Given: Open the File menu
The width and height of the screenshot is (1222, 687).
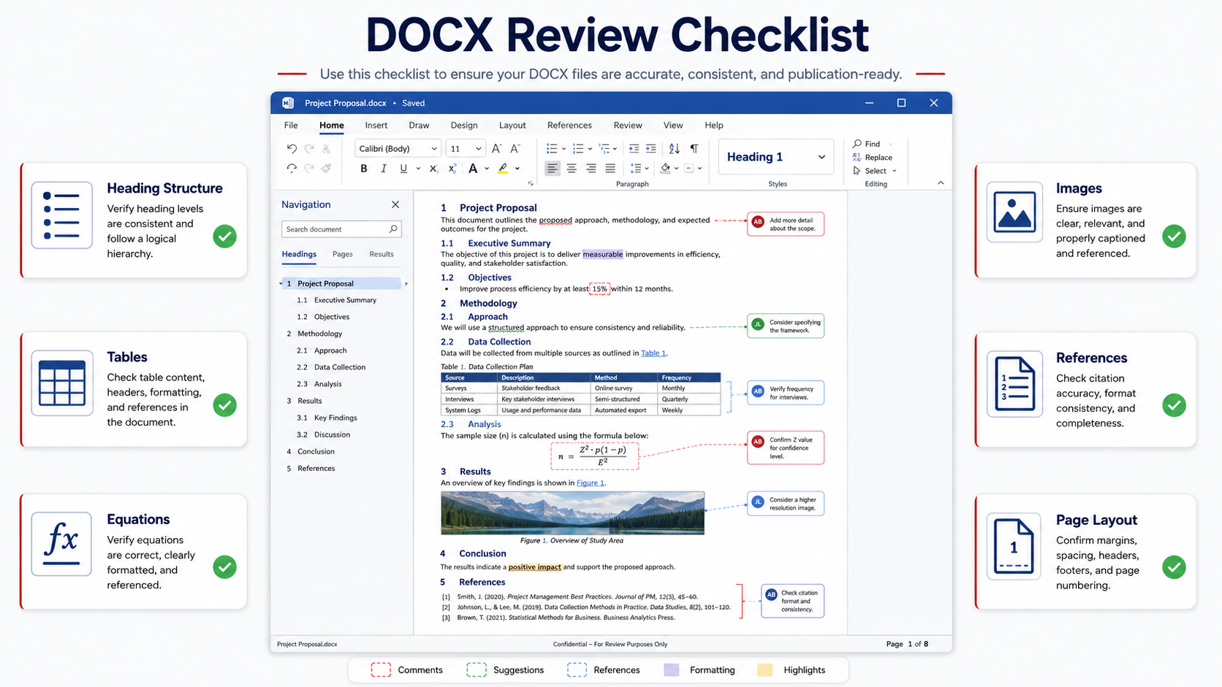Looking at the screenshot, I should click(x=291, y=125).
